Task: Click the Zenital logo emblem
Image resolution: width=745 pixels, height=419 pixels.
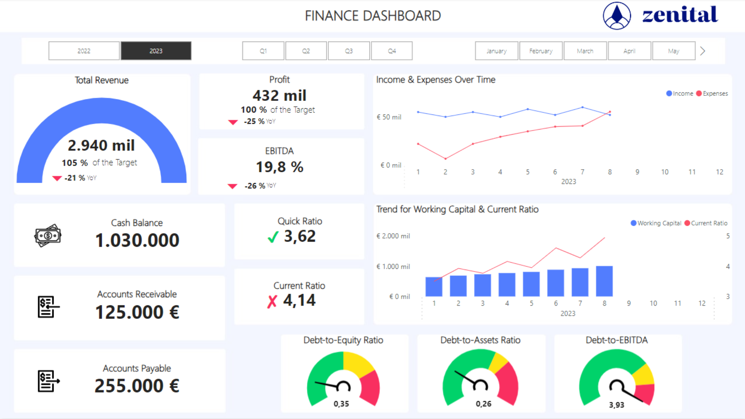Action: (x=617, y=16)
